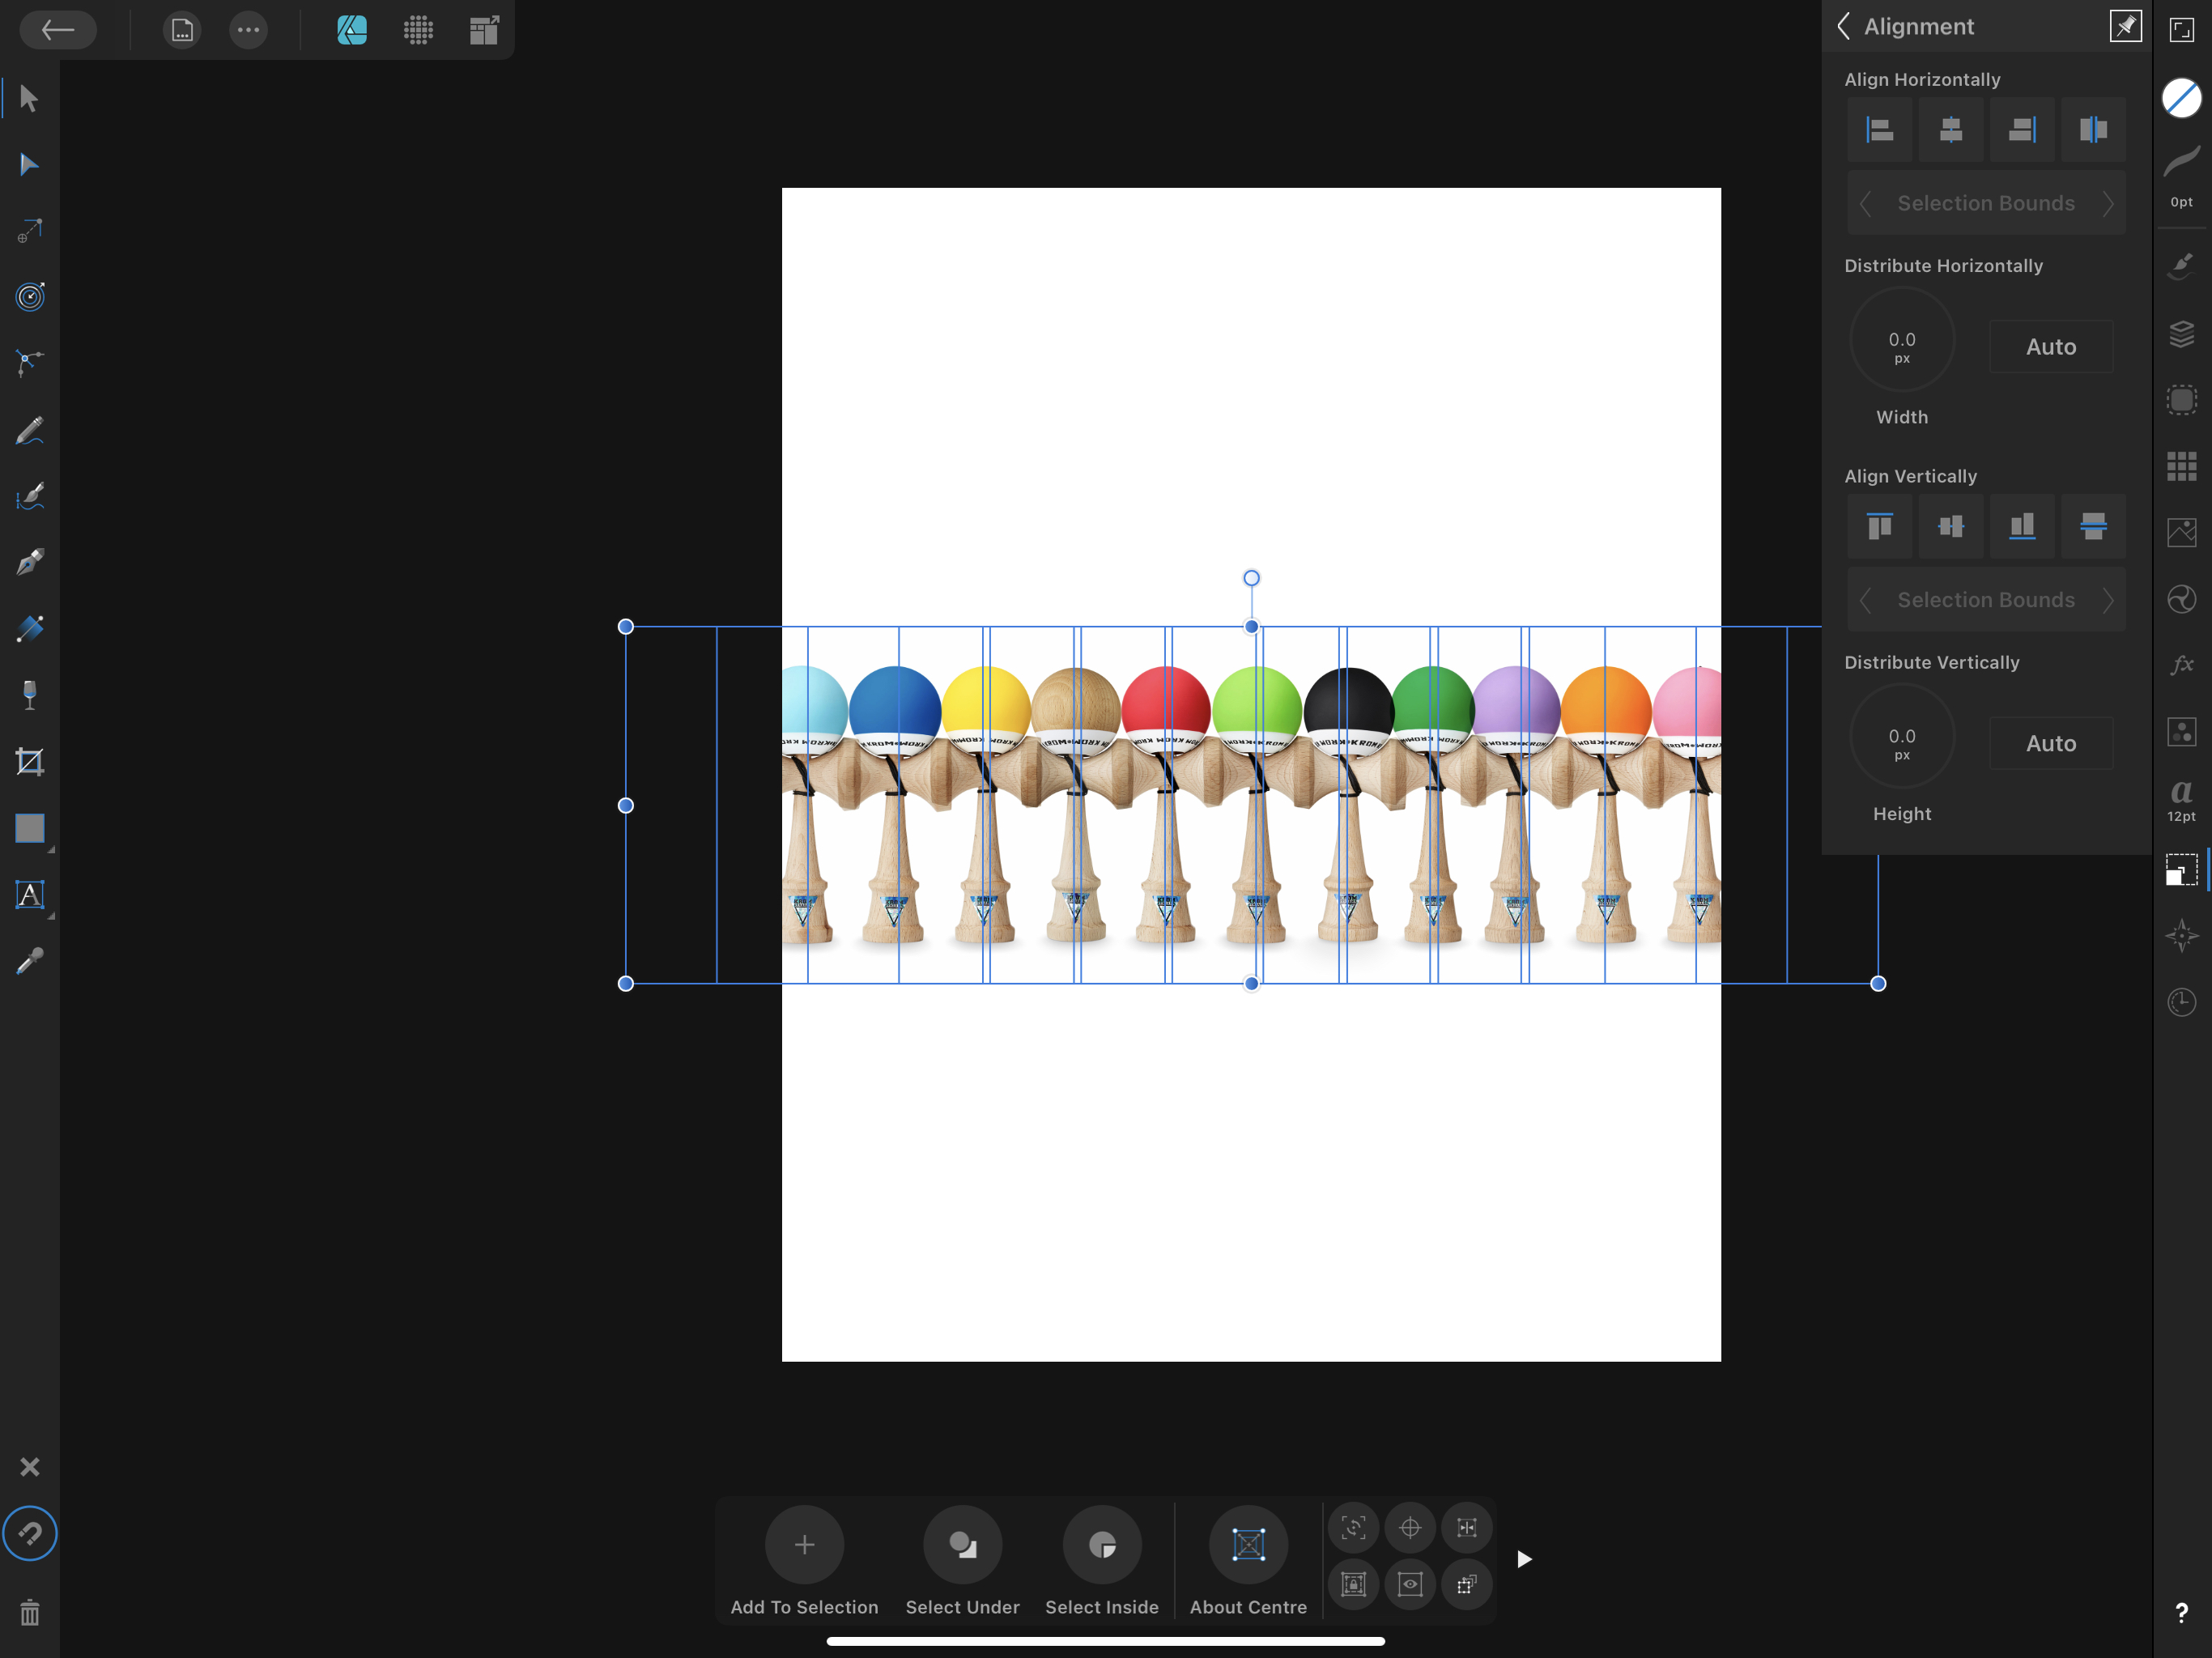Open the Text studio 12pt
2212x1658 pixels.
[x=2181, y=799]
